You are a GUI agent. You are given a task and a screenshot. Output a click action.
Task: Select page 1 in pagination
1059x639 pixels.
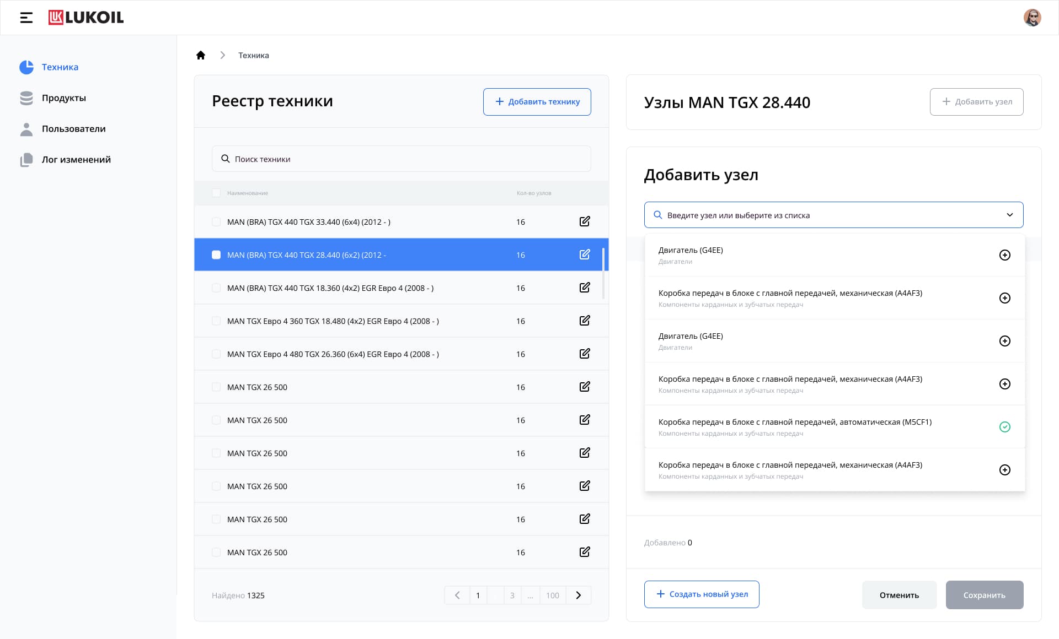[478, 595]
